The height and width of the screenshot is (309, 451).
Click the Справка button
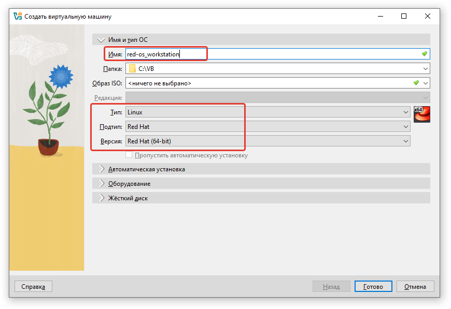pyautogui.click(x=33, y=286)
